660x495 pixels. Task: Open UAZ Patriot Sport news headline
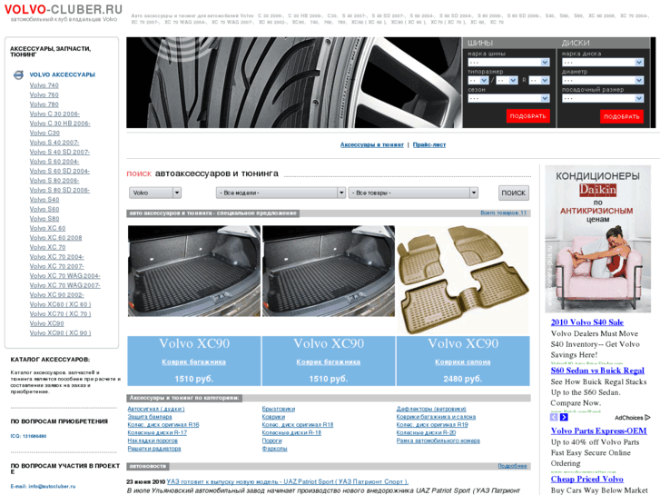click(x=288, y=481)
